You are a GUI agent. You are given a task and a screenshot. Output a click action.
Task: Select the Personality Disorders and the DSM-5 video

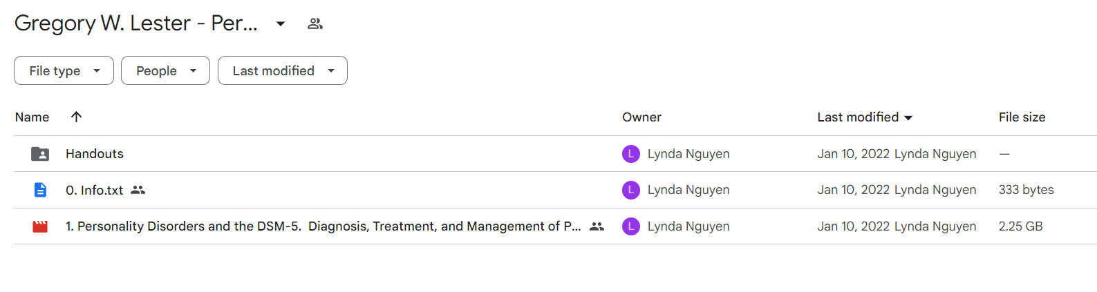pos(323,226)
